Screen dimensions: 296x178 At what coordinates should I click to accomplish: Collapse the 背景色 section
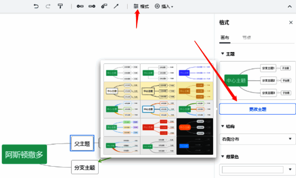(x=222, y=156)
